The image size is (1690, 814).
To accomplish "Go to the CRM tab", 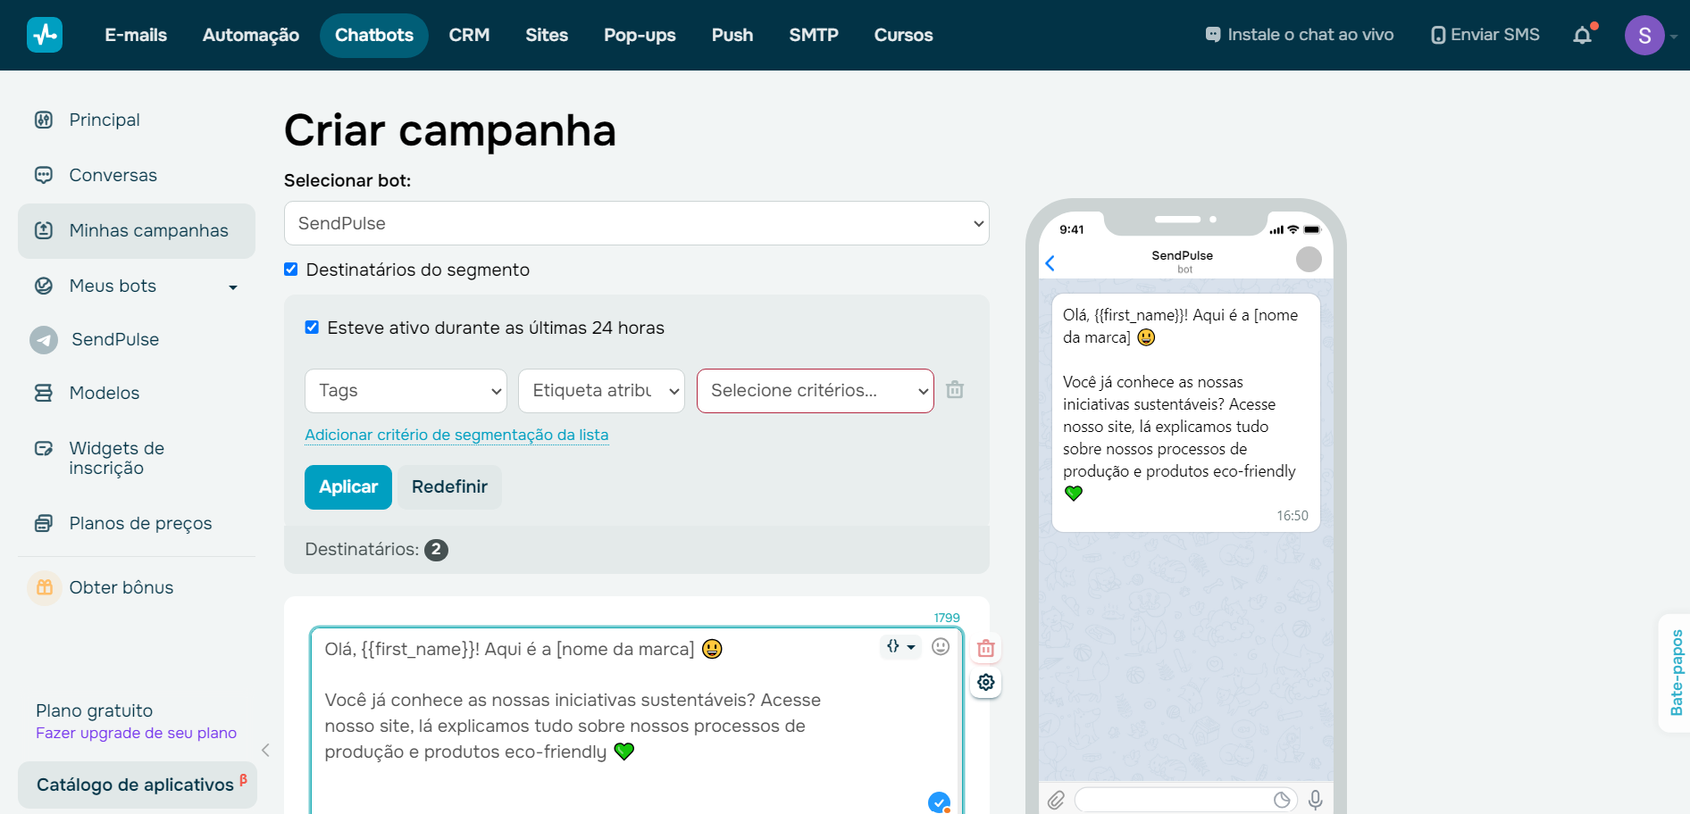I will coord(469,36).
